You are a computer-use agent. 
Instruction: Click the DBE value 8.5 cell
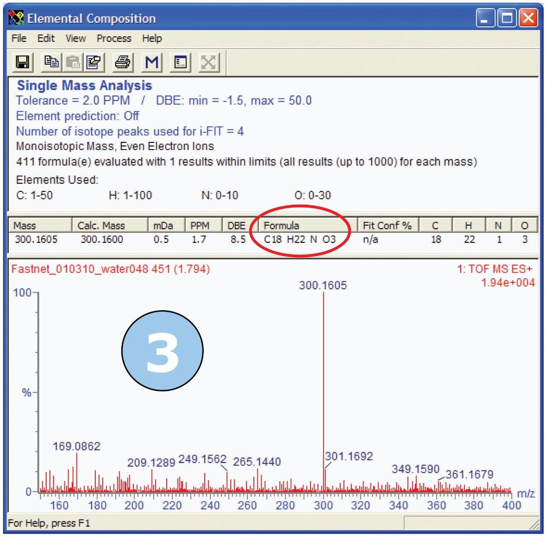pyautogui.click(x=238, y=239)
